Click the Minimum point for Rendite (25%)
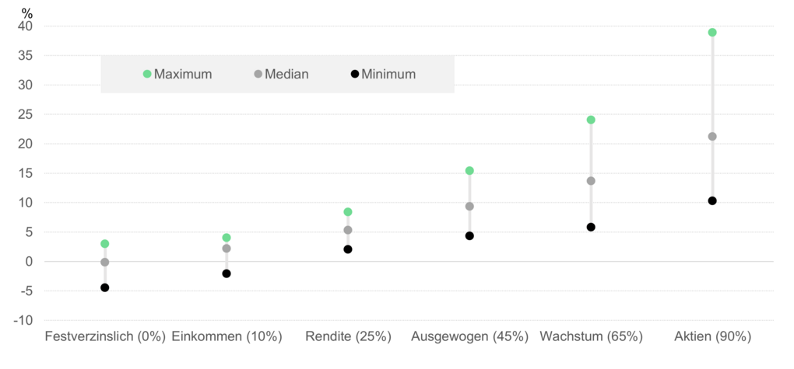 coord(348,249)
